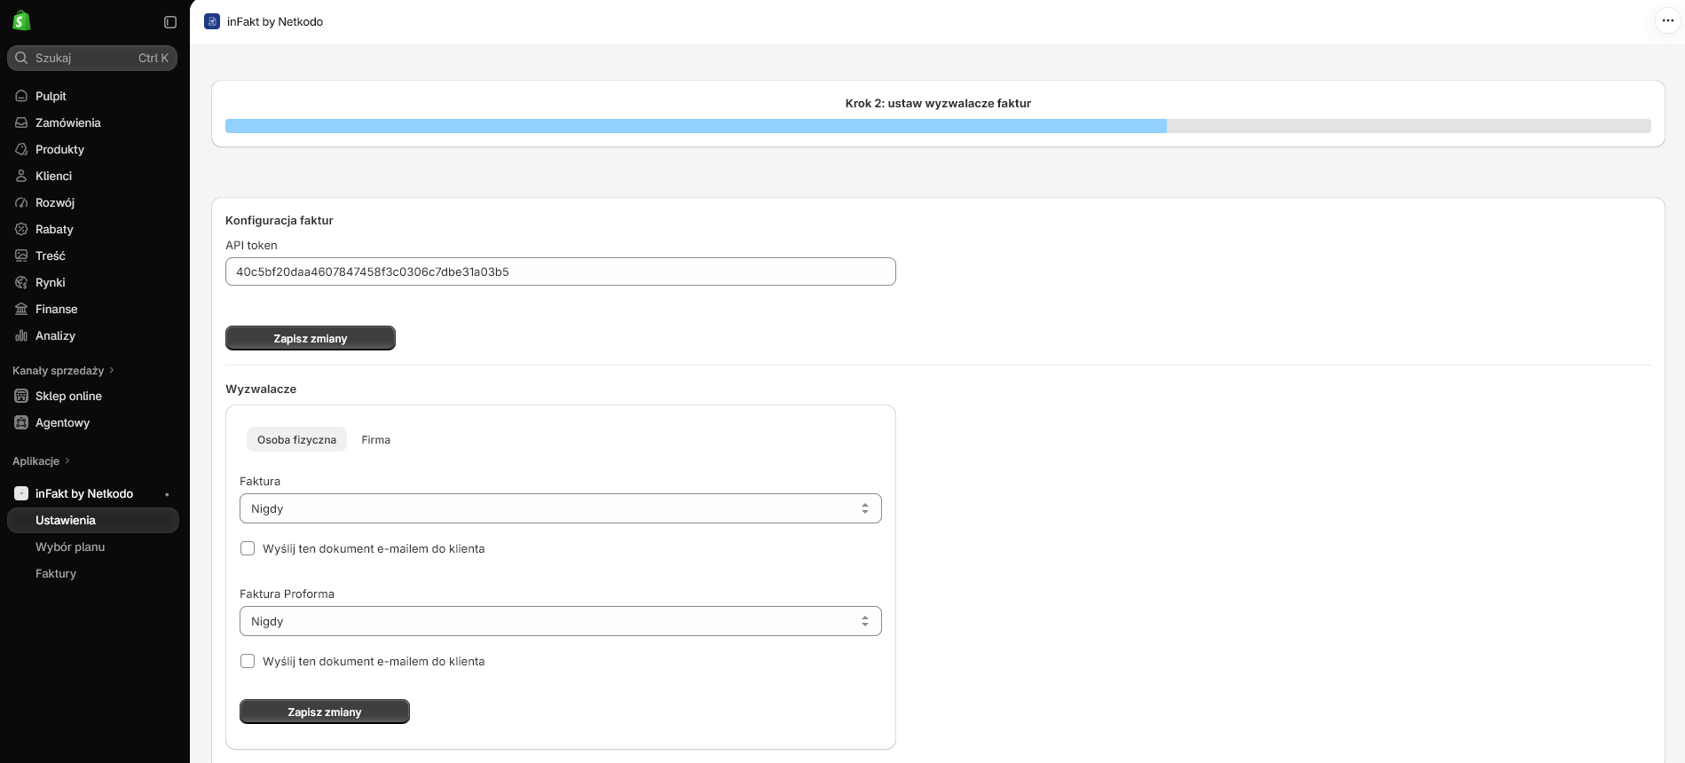Screen dimensions: 1685x763
Task: Click the inFakt app icon in the header
Action: 212,21
